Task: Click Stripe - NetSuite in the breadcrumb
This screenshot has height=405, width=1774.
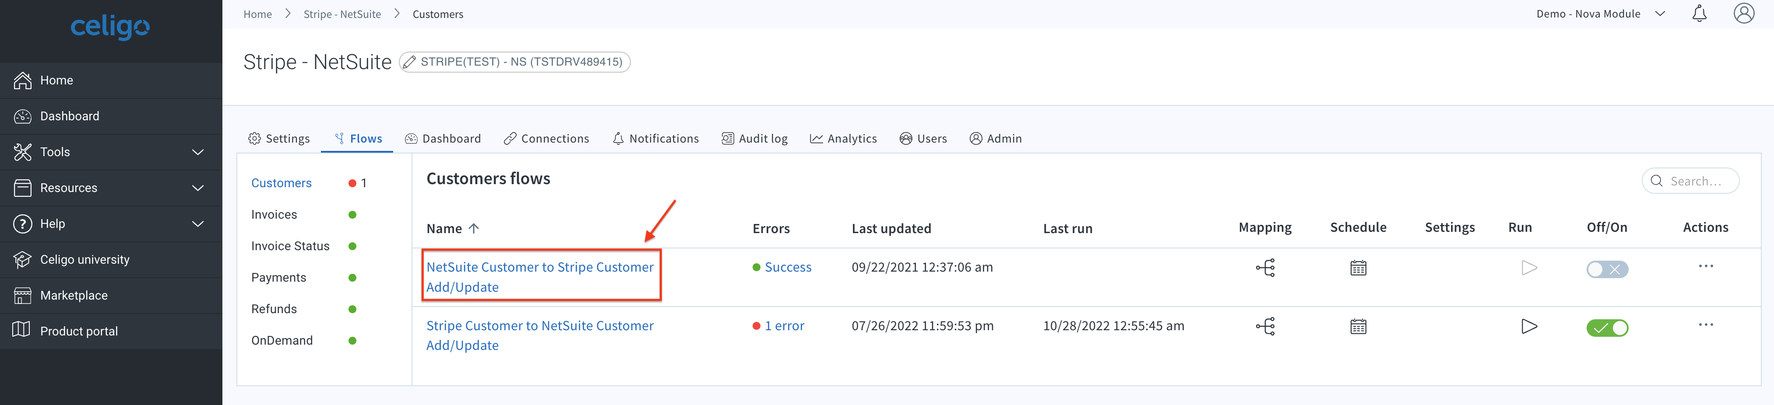Action: (x=341, y=14)
